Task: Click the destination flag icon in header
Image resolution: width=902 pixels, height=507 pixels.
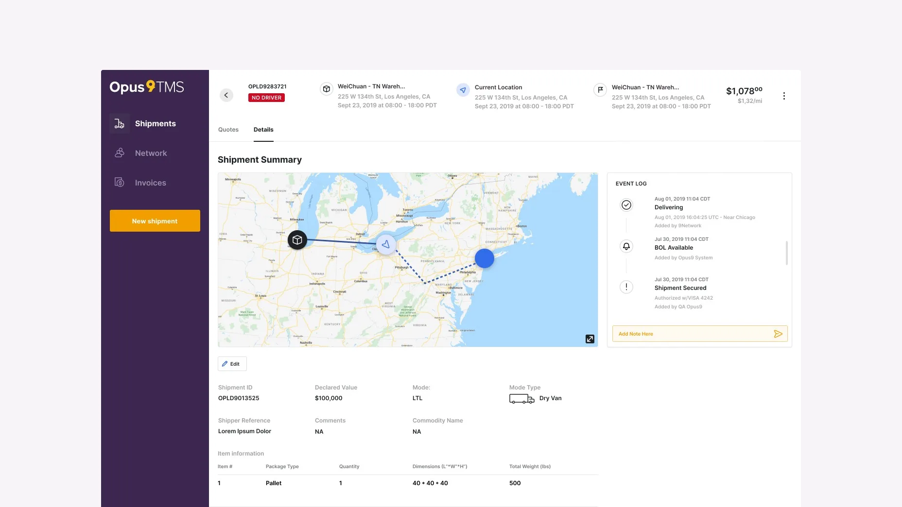Action: (x=600, y=90)
